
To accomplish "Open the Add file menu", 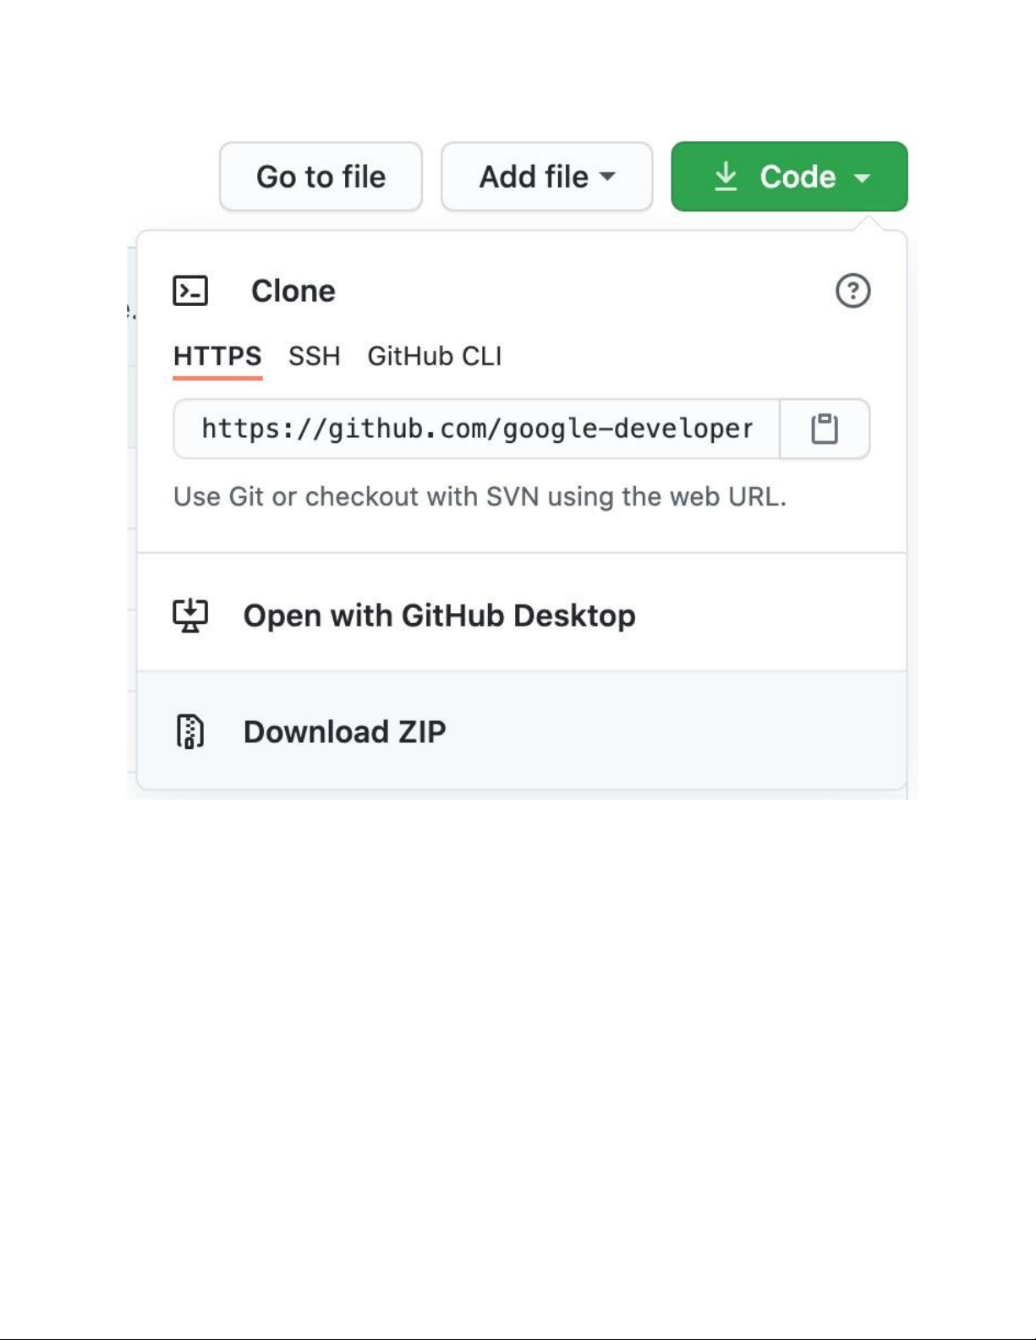I will pos(534,177).
